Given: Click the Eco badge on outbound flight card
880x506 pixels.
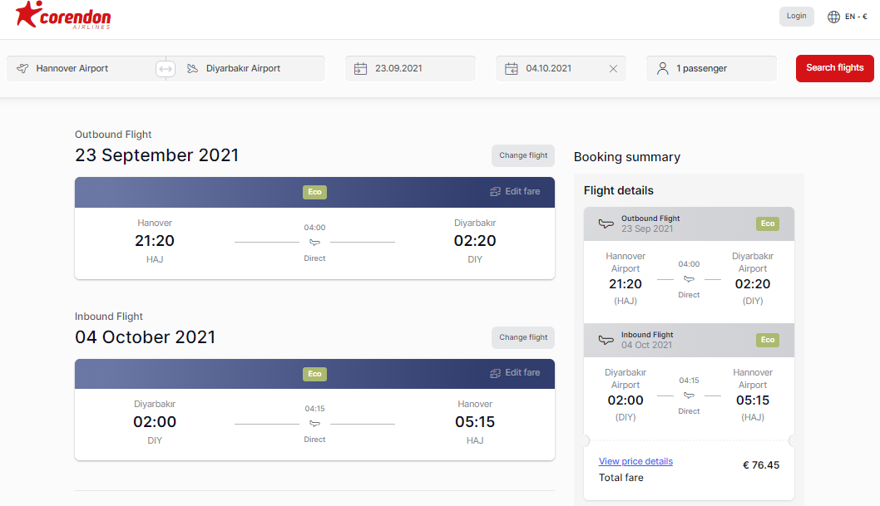Looking at the screenshot, I should point(315,192).
